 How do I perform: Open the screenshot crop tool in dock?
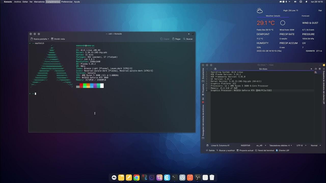[159, 177]
